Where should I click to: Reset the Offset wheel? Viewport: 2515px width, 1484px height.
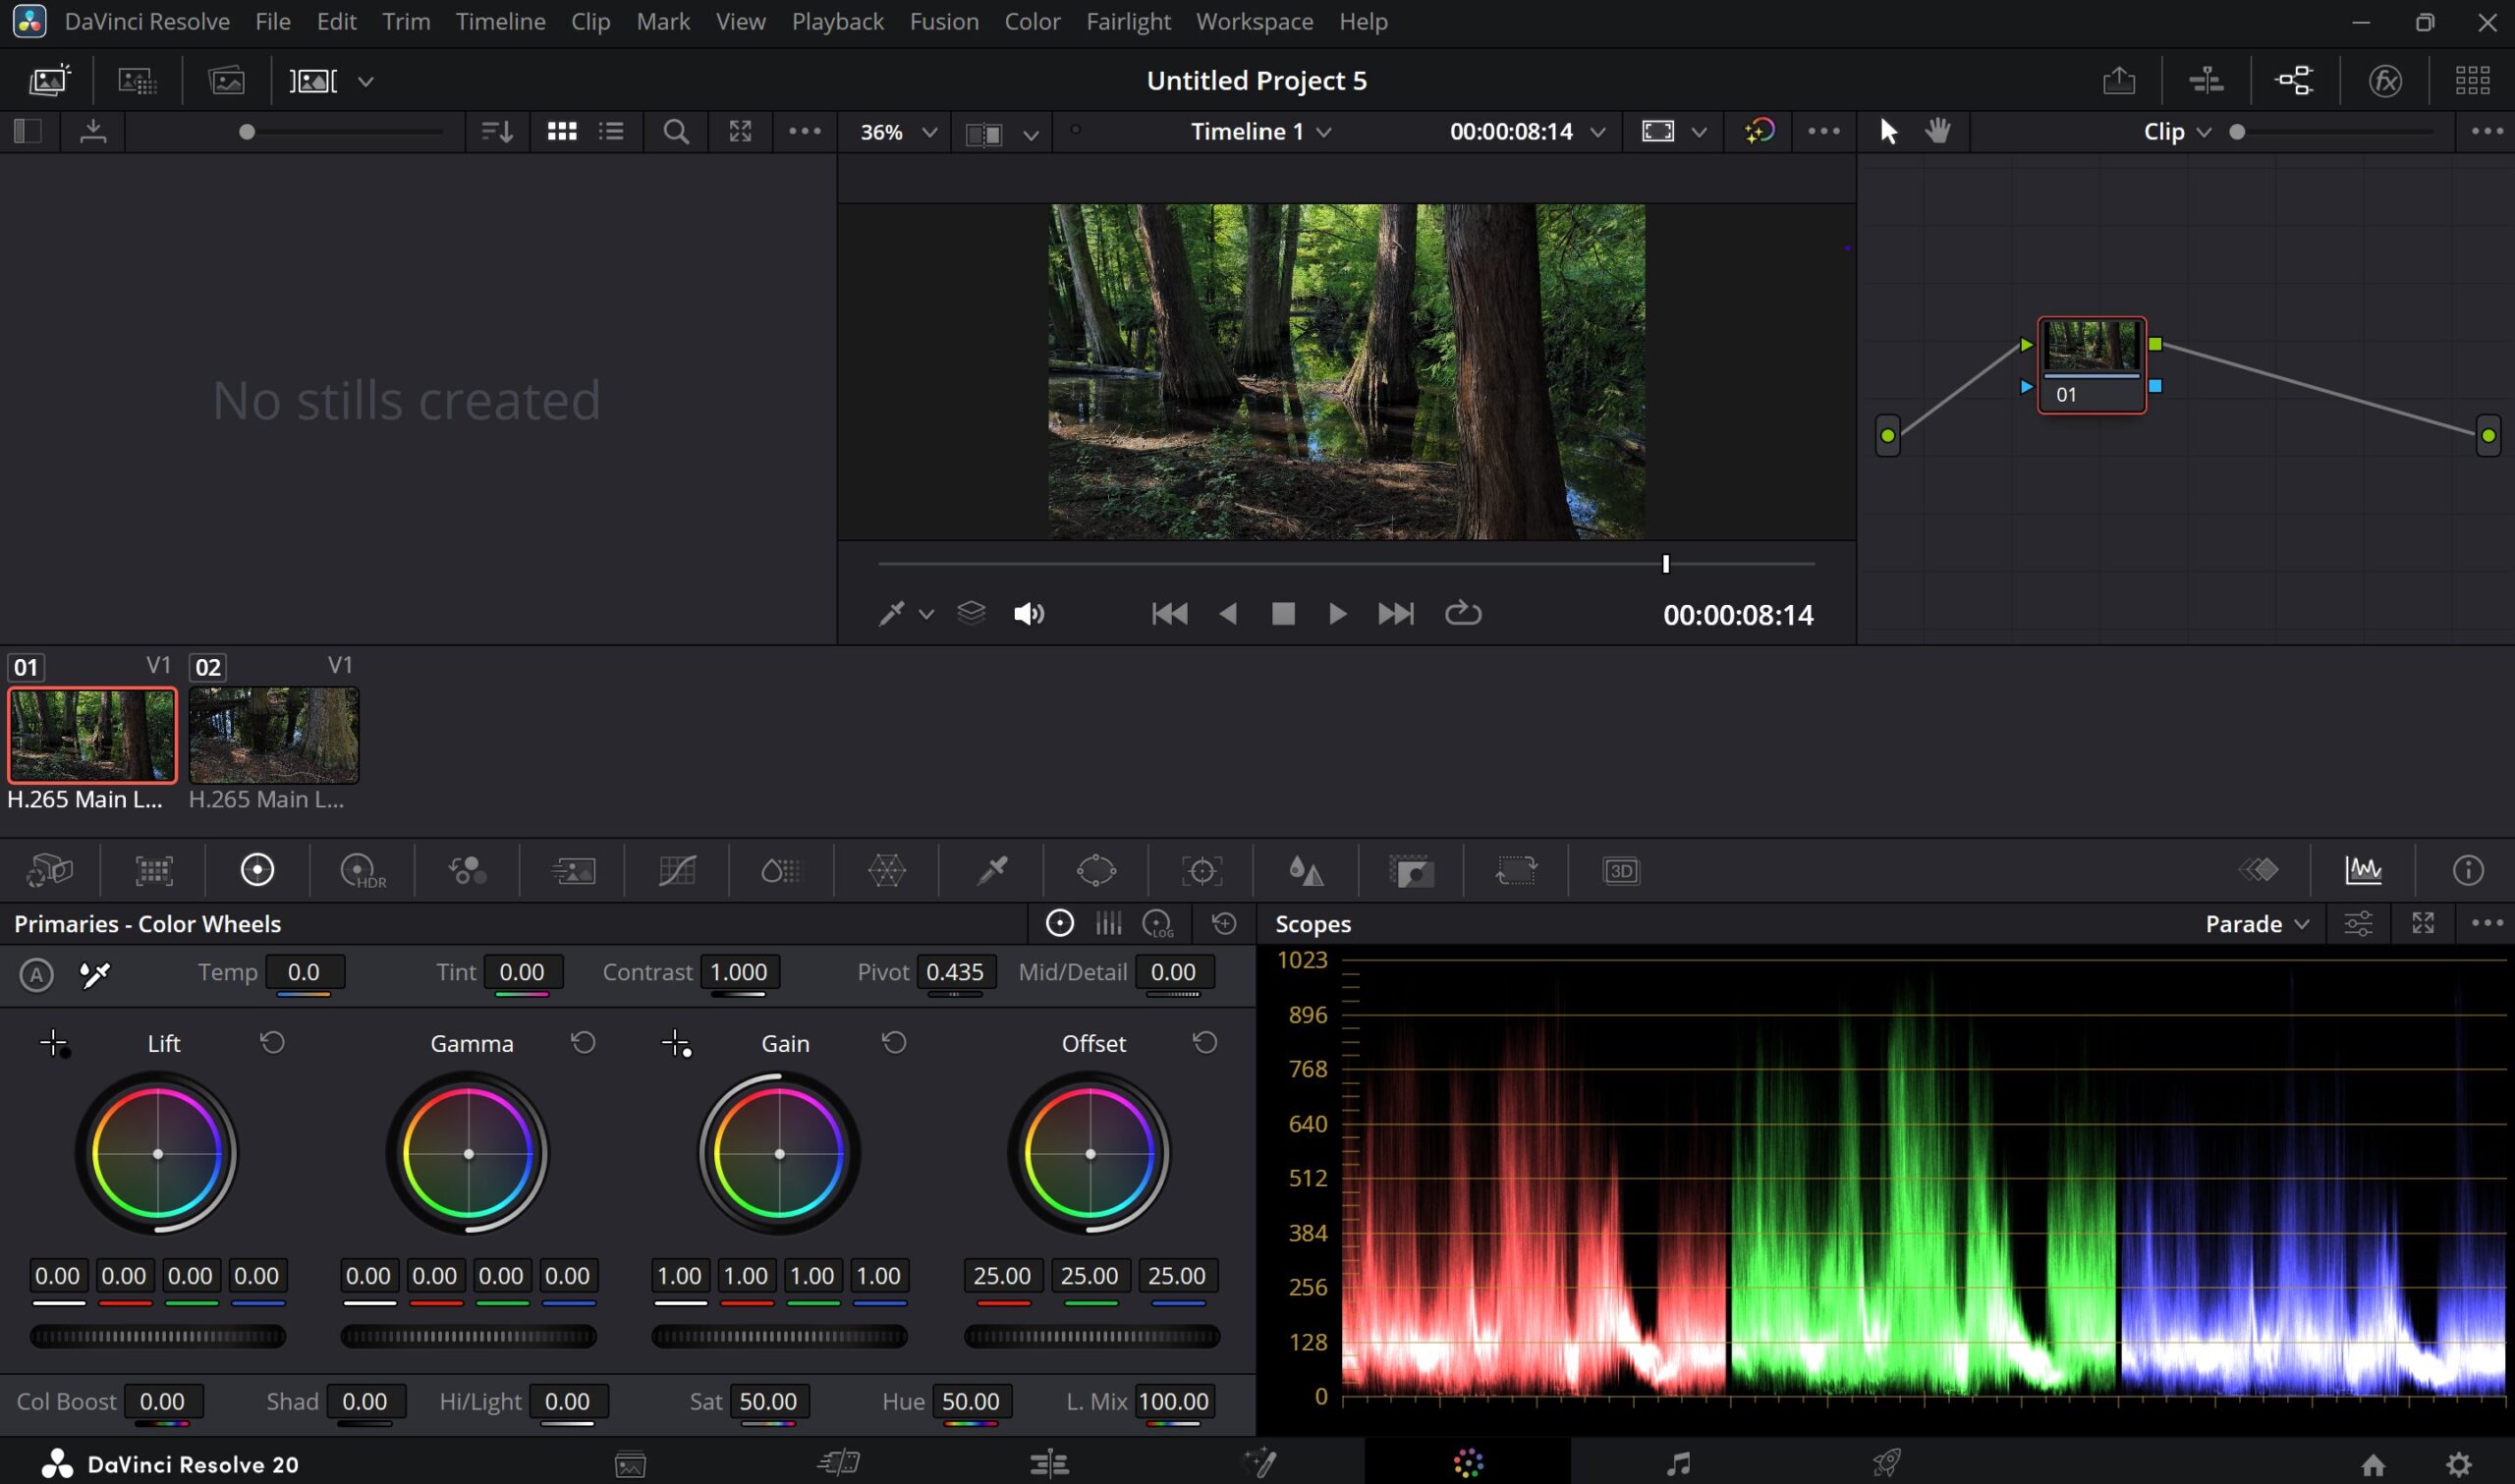point(1205,1043)
